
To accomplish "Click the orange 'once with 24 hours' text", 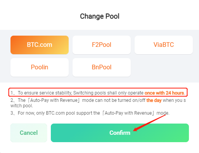I will pyautogui.click(x=165, y=93).
